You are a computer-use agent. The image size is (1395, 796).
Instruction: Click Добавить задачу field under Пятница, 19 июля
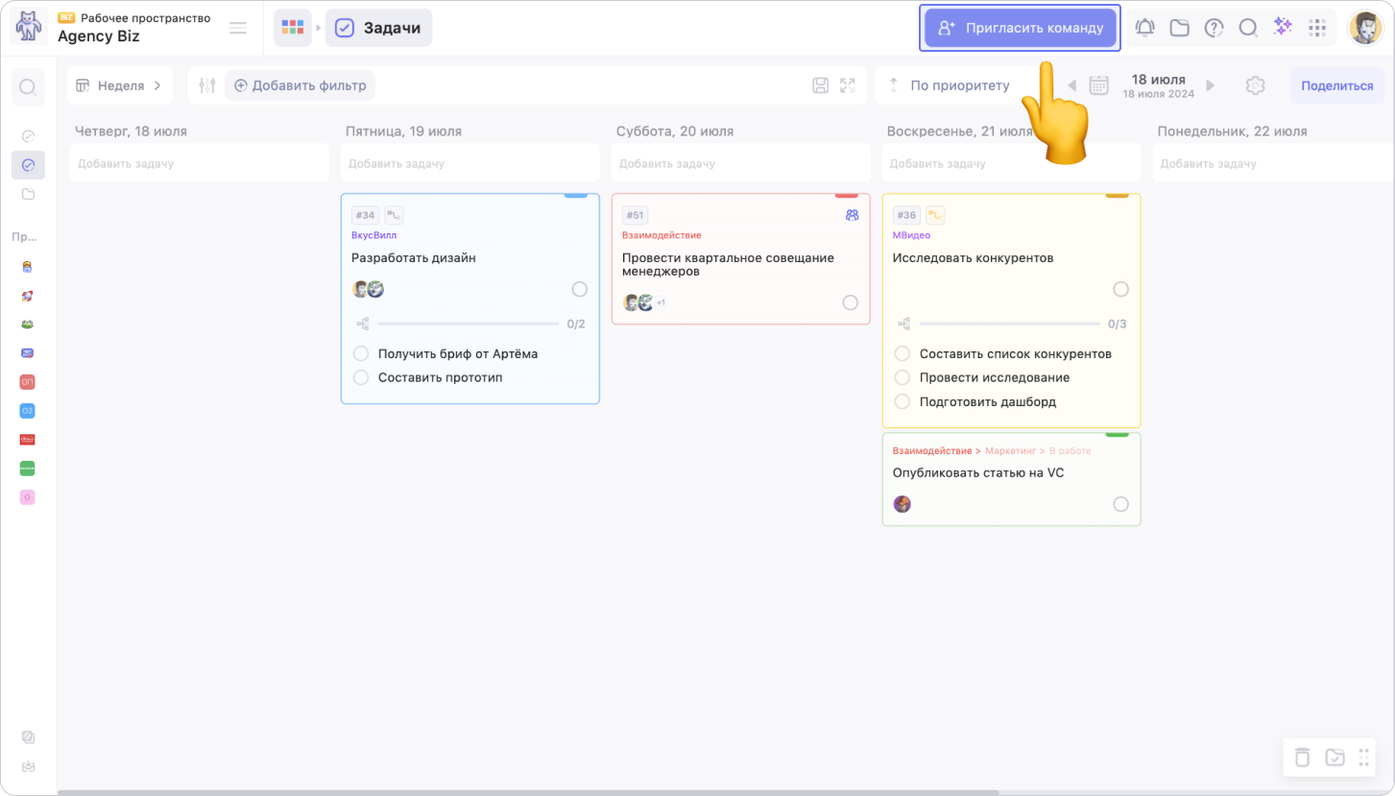[470, 163]
